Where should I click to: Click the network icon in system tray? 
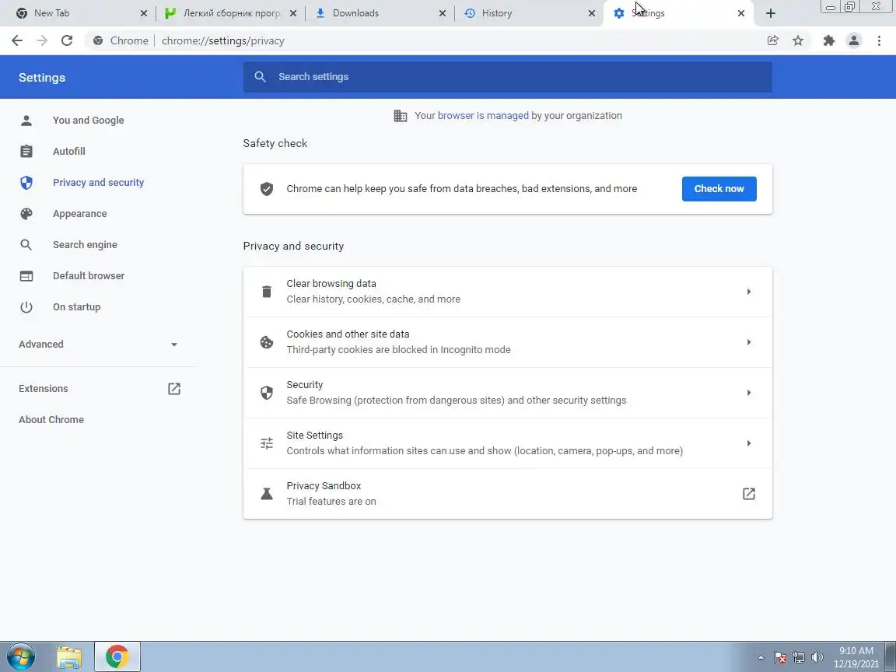point(799,657)
